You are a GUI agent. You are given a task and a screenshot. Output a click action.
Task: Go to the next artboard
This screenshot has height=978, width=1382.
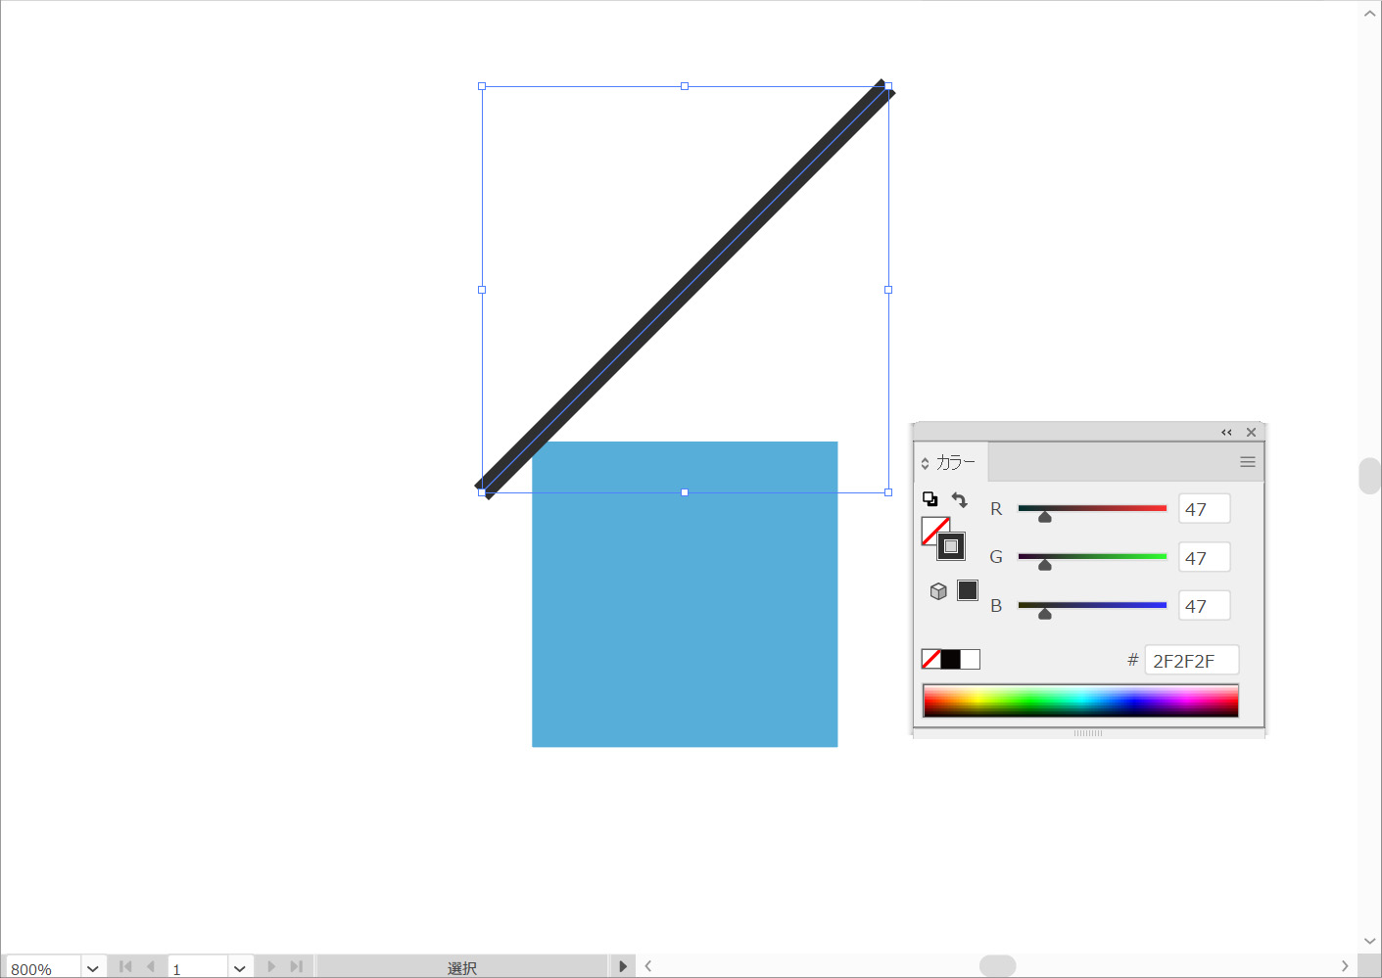point(271,966)
